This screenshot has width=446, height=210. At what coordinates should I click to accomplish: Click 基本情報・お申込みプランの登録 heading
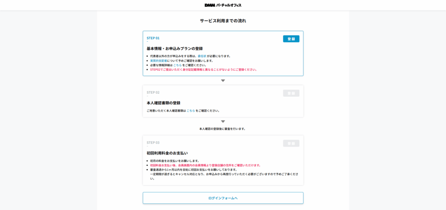(175, 49)
